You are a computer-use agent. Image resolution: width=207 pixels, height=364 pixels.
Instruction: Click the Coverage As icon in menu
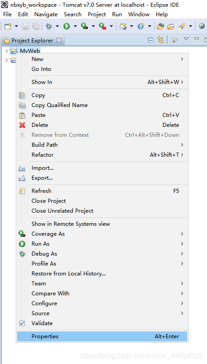point(22,234)
